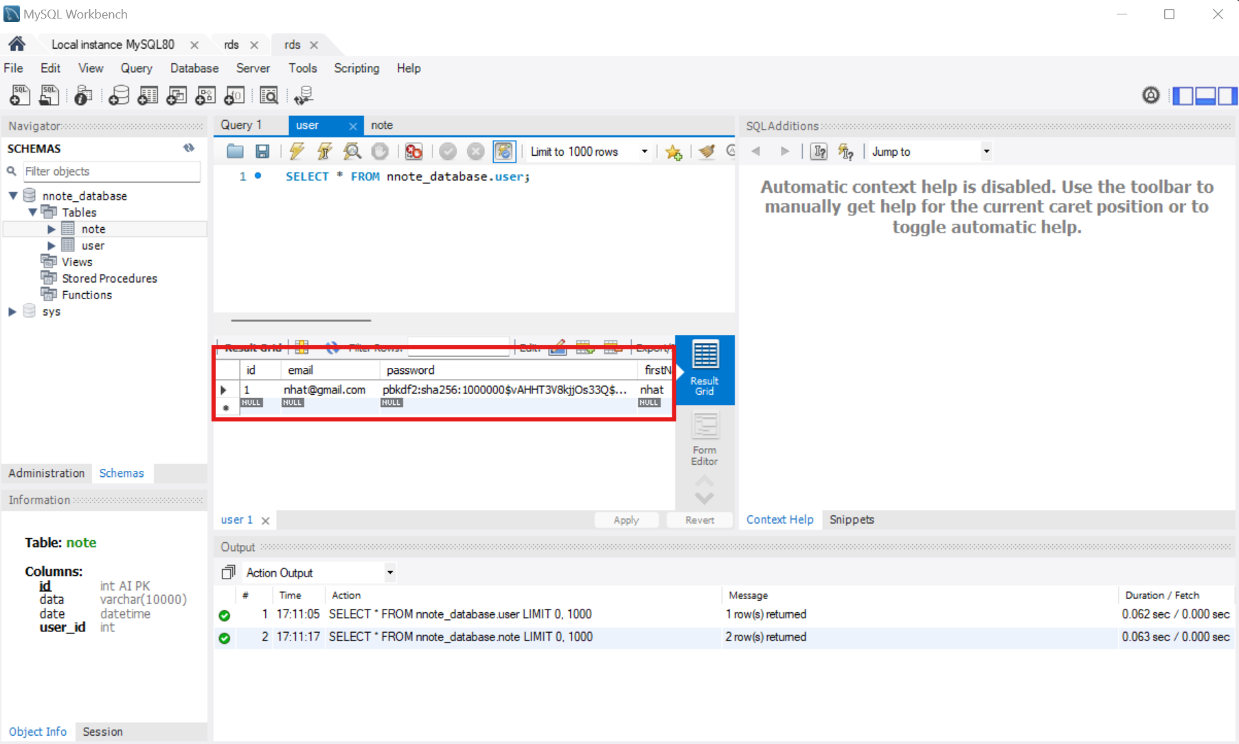This screenshot has width=1239, height=744.
Task: Open Workbench preferences gear icon
Action: 1151,95
